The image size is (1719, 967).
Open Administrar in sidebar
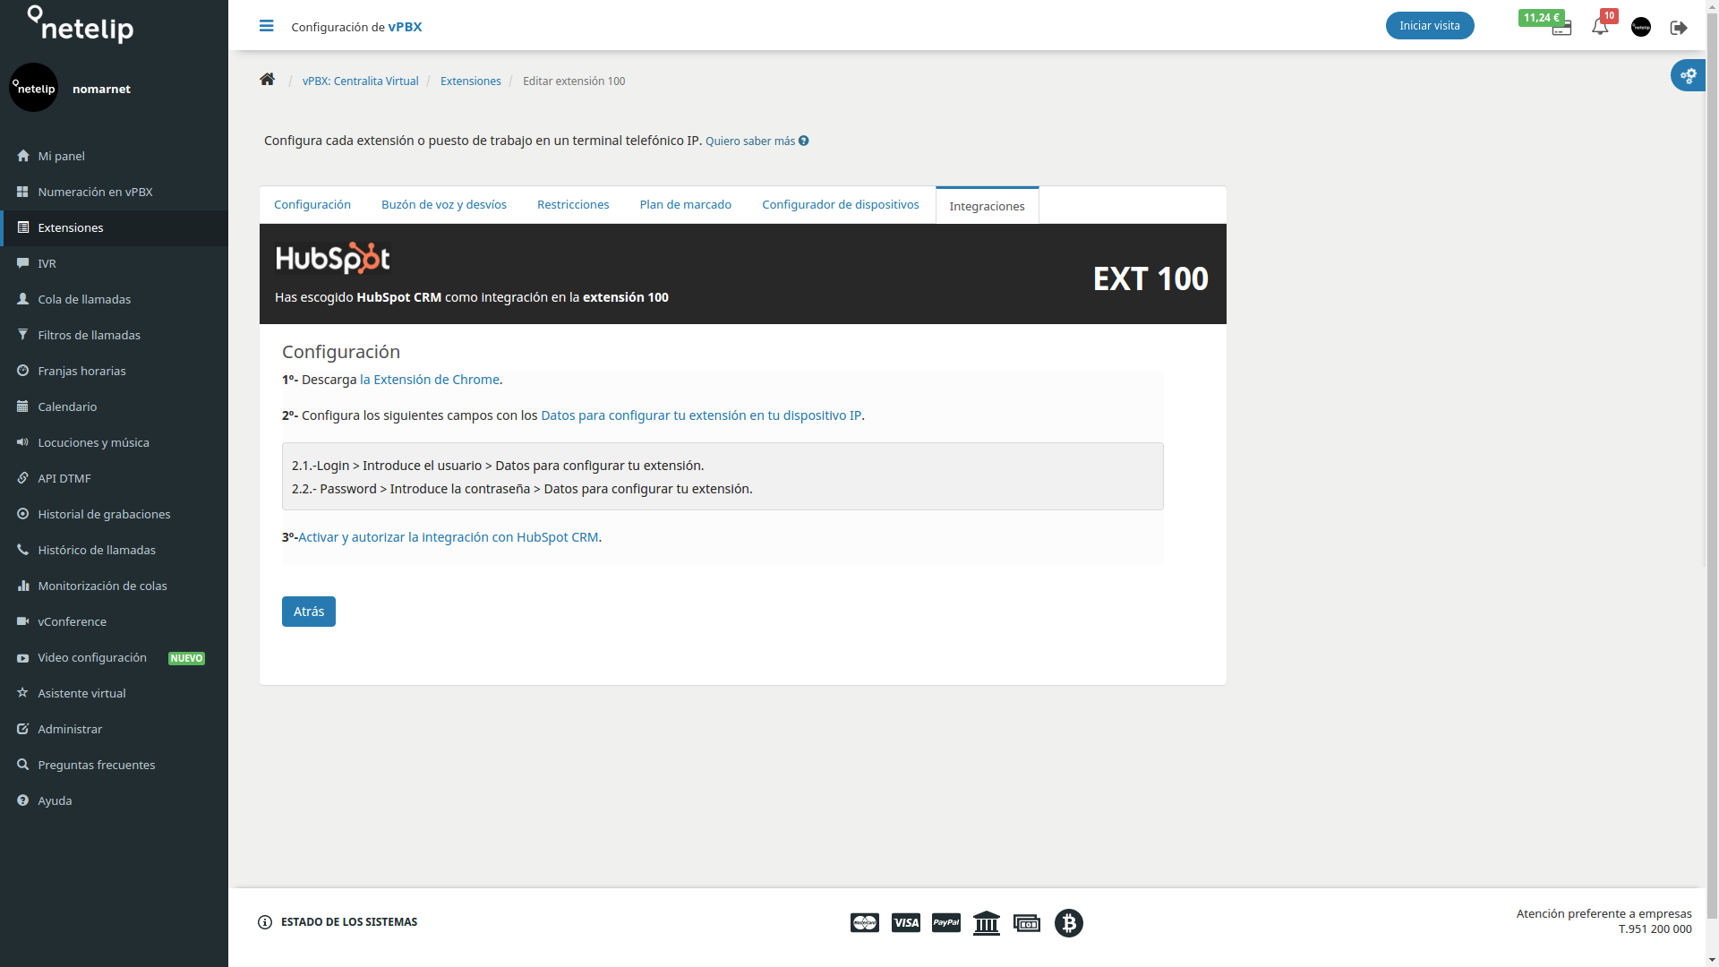[115, 729]
